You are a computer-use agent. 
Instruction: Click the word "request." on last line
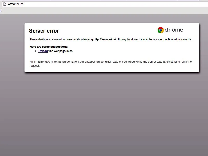click(35, 66)
